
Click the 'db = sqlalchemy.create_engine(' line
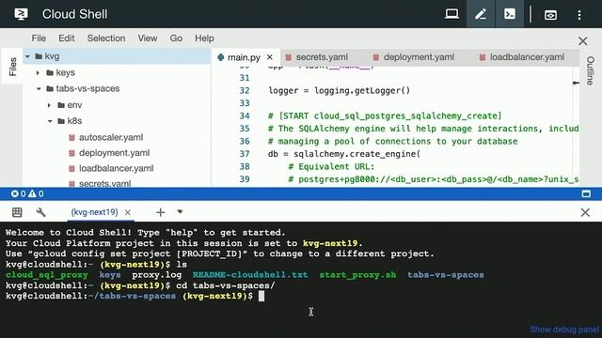pyautogui.click(x=344, y=154)
